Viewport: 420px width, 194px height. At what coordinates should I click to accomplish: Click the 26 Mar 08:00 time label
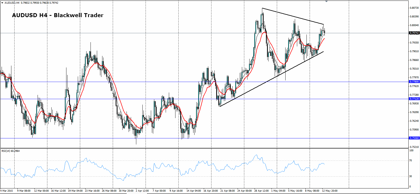(109, 191)
